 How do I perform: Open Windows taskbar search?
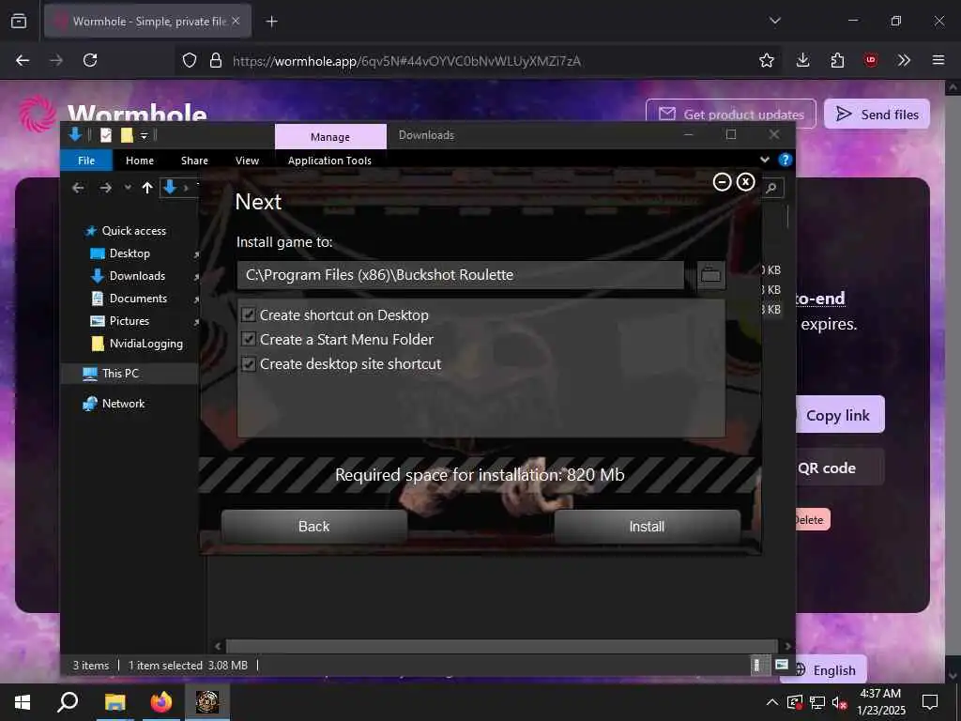(x=68, y=702)
